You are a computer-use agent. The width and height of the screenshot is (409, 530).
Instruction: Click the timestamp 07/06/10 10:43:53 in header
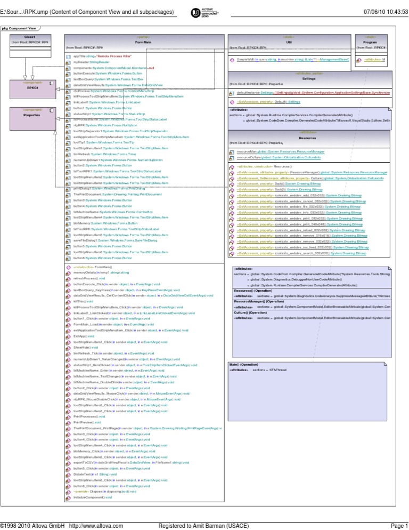tap(386, 12)
